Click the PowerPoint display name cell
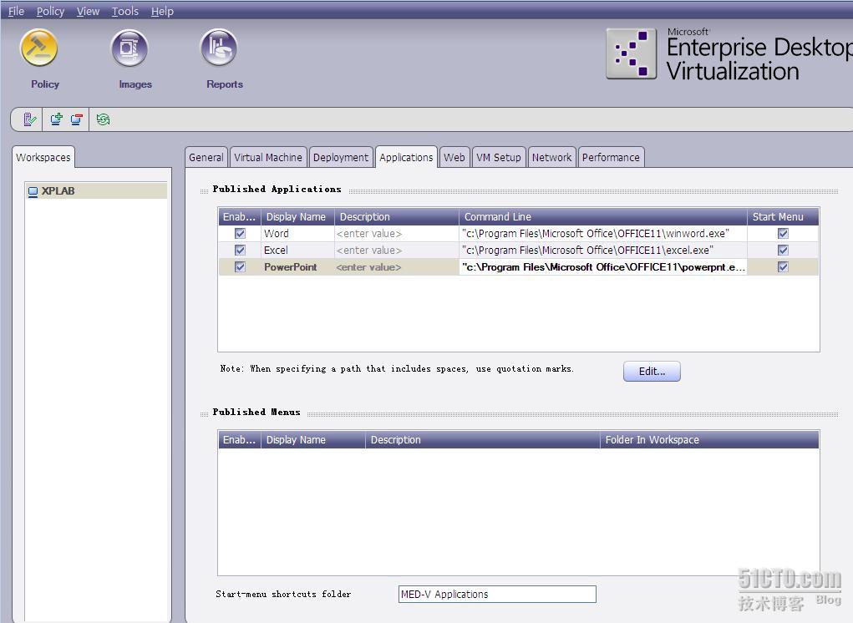 click(x=297, y=267)
